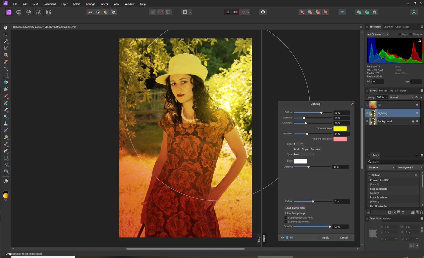Pick the Zoom tool near bottom of toolbar
The image size is (424, 258).
pos(5,181)
